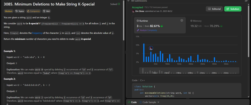
Task: Switch to the Code Sample tab
Action: pyautogui.click(x=147, y=102)
